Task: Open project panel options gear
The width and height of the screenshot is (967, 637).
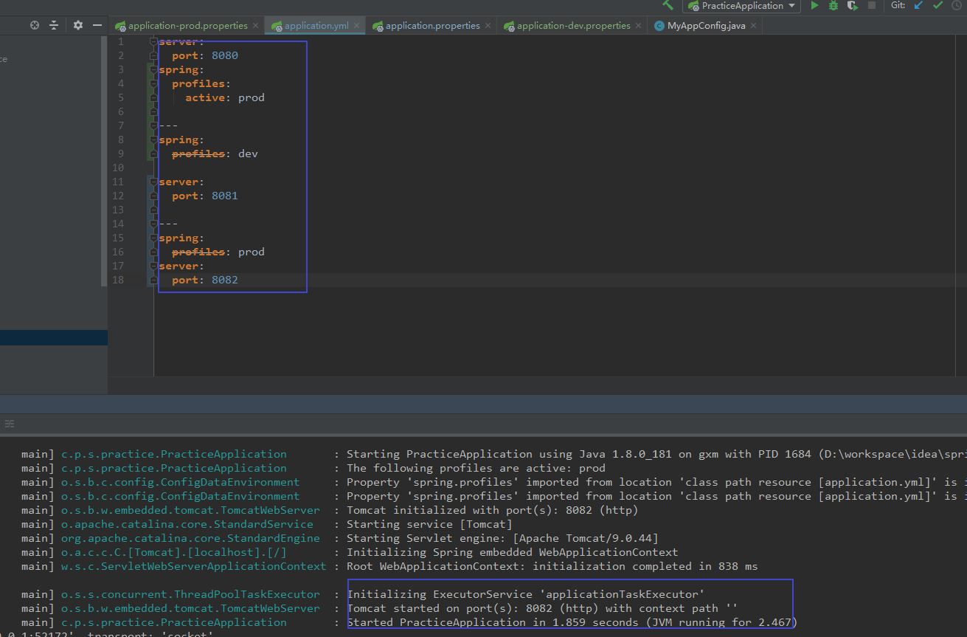Action: point(78,25)
